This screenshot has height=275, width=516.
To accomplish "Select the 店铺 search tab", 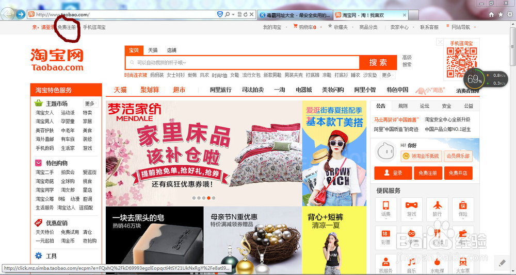I will tap(171, 50).
